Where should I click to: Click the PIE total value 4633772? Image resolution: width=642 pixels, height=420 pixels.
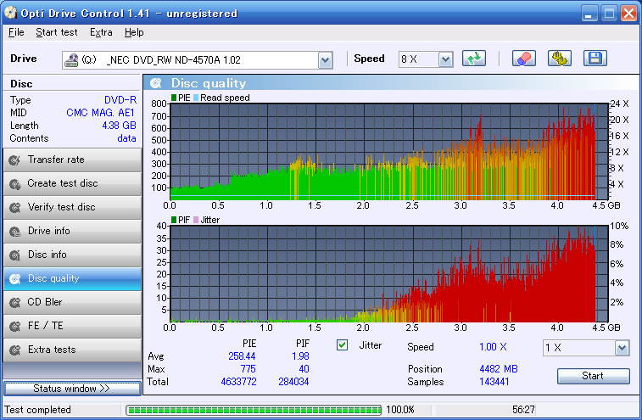point(238,382)
